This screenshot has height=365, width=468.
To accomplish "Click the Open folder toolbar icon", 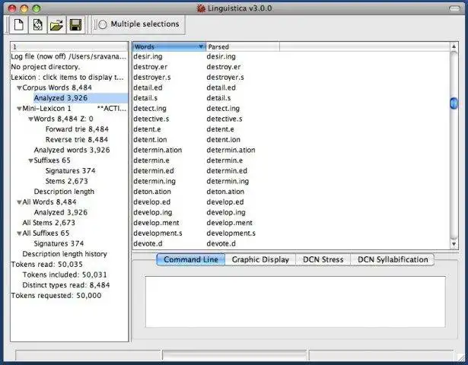I will (56, 25).
